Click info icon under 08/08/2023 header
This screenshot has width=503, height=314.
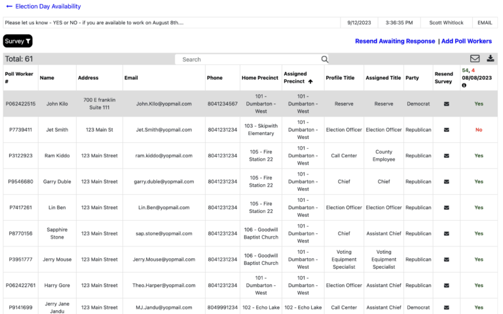464,86
